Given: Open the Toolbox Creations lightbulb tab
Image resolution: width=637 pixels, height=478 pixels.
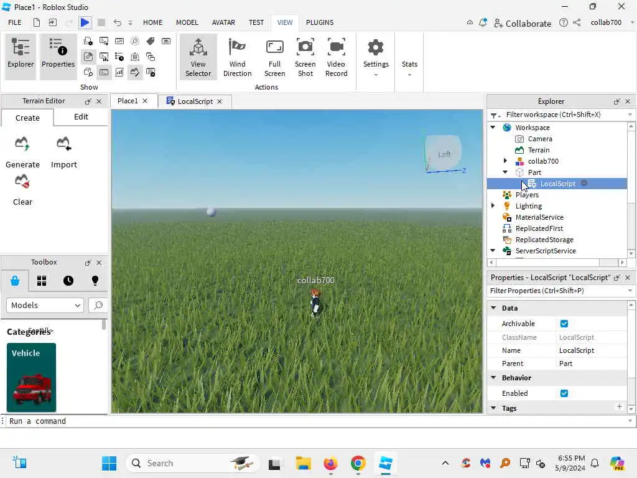Looking at the screenshot, I should [95, 281].
